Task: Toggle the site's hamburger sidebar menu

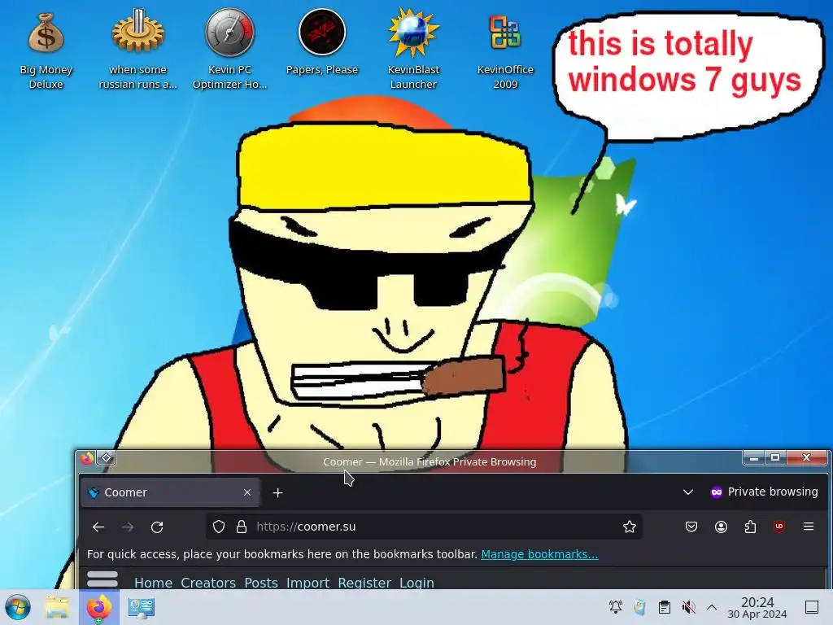Action: click(x=102, y=579)
